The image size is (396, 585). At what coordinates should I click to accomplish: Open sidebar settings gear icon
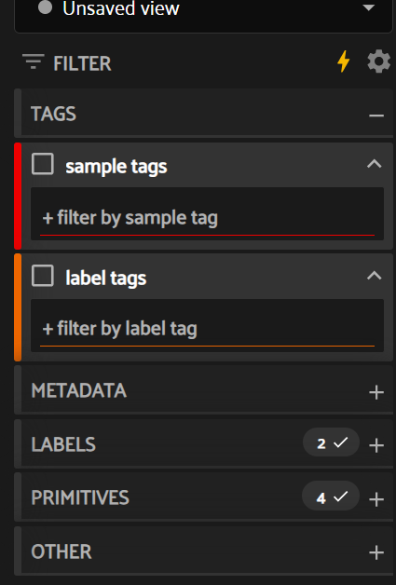coord(379,61)
